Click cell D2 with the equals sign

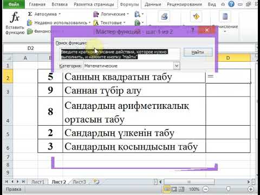pos(228,76)
